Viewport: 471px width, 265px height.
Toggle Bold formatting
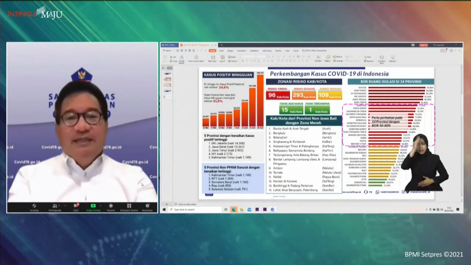pos(243,61)
